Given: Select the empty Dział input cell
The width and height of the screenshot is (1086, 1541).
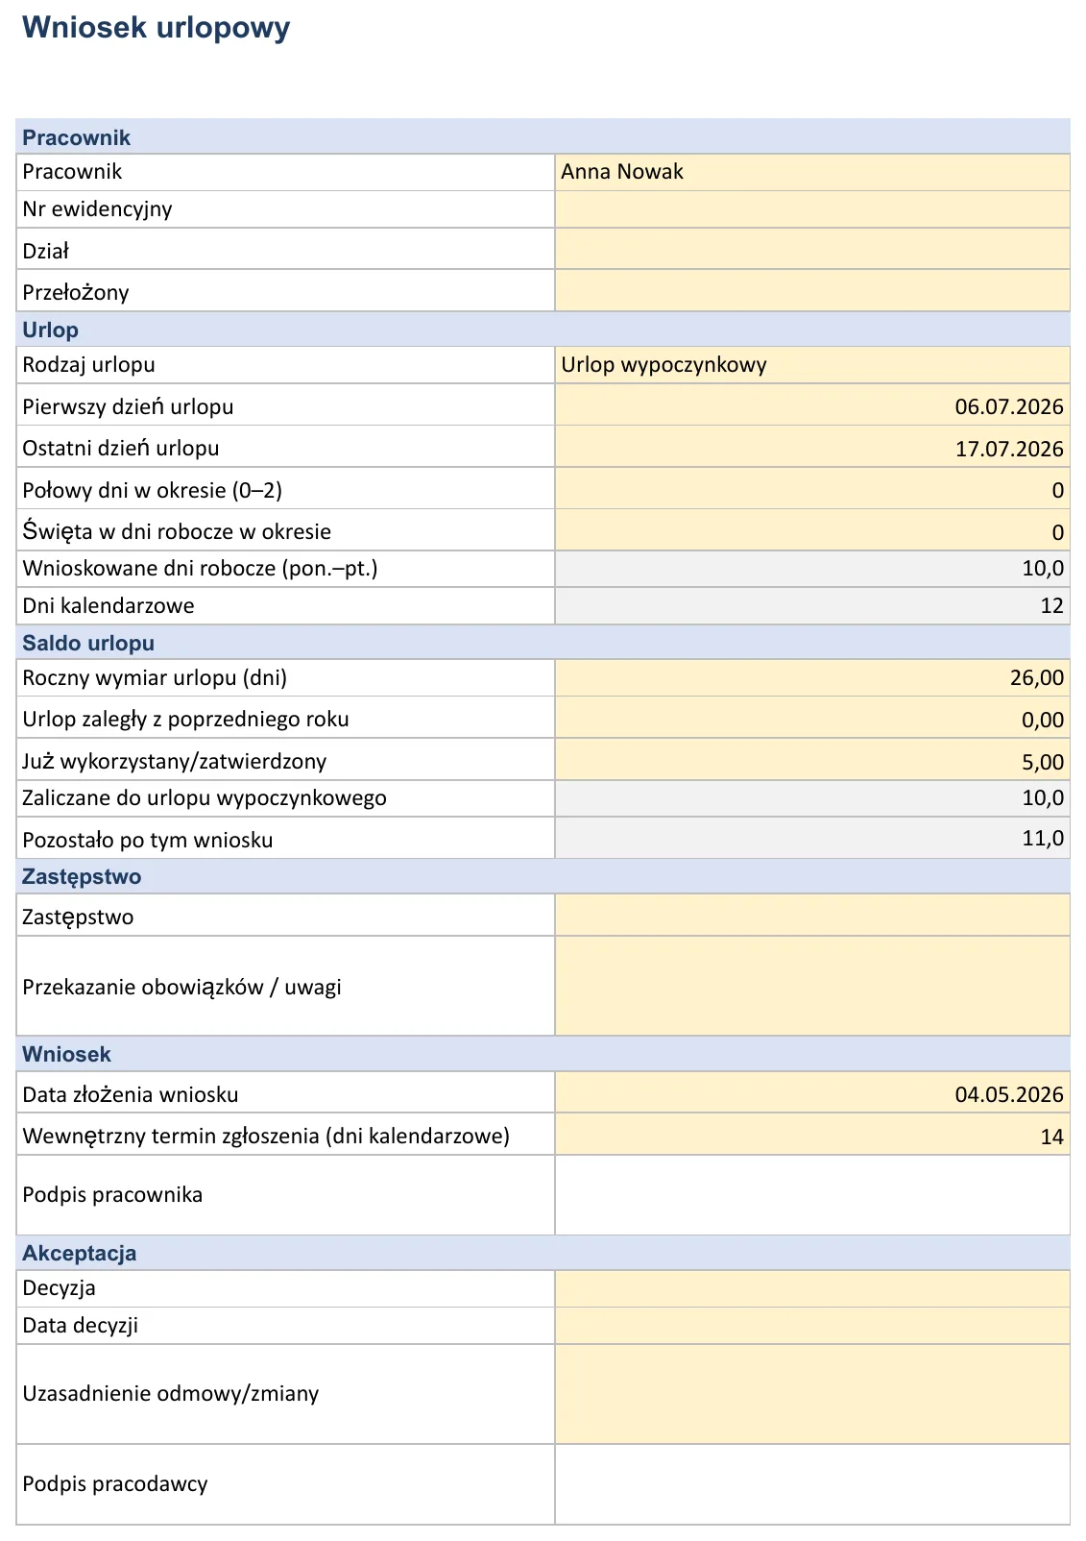Looking at the screenshot, I should point(812,249).
